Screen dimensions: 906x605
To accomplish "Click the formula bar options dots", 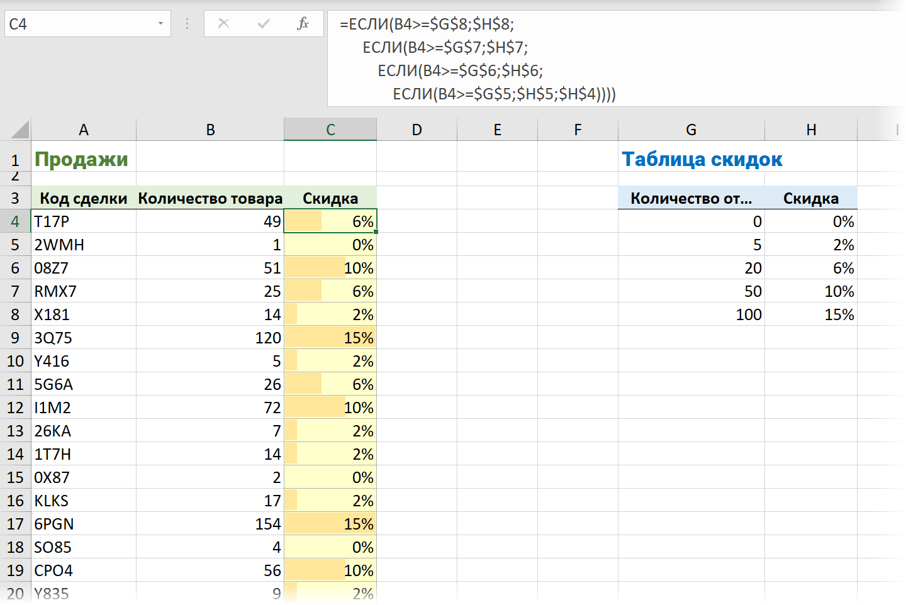I will click(187, 24).
